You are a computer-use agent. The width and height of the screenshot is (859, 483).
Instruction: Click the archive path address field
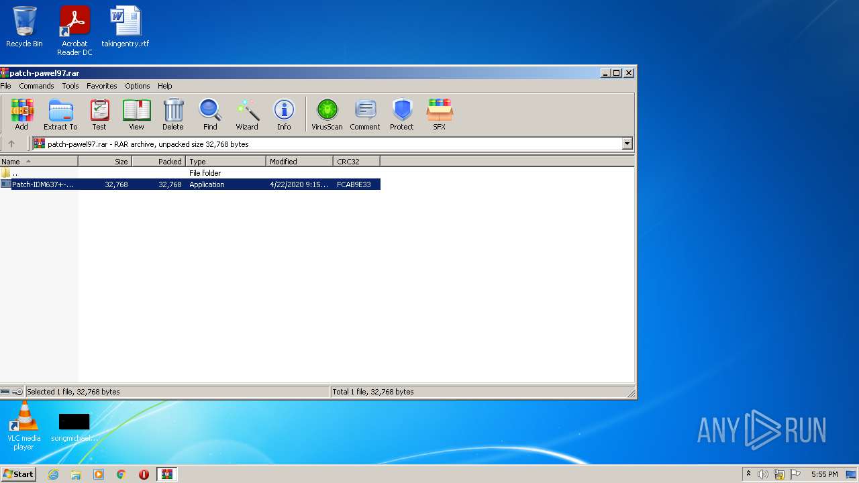coord(327,144)
